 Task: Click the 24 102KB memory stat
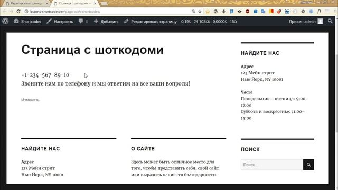(202, 22)
